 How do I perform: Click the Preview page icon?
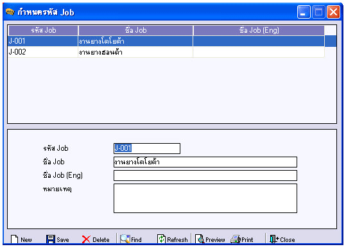click(x=200, y=239)
